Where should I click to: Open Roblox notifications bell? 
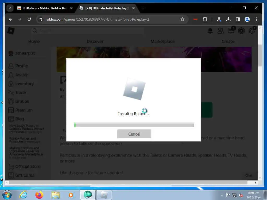coord(210,31)
